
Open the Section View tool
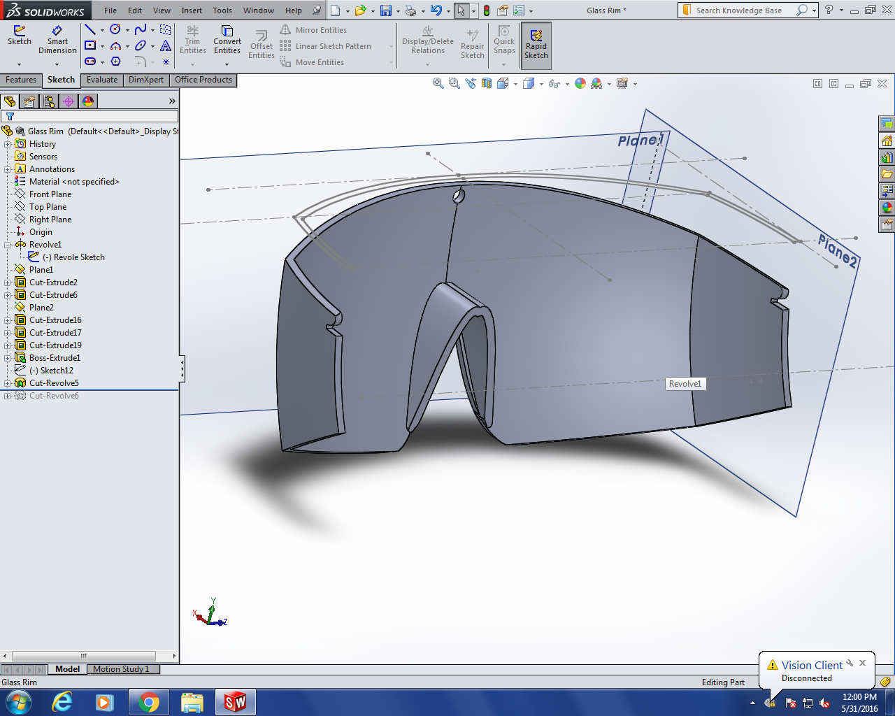tap(487, 84)
